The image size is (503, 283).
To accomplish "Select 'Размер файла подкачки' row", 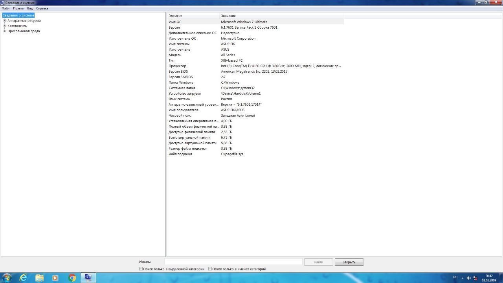I will pos(255,149).
